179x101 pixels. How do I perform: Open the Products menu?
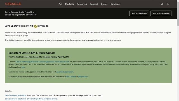point(69,4)
